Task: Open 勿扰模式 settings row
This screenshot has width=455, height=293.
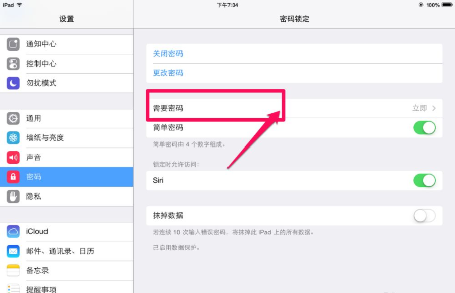Action: click(x=67, y=83)
